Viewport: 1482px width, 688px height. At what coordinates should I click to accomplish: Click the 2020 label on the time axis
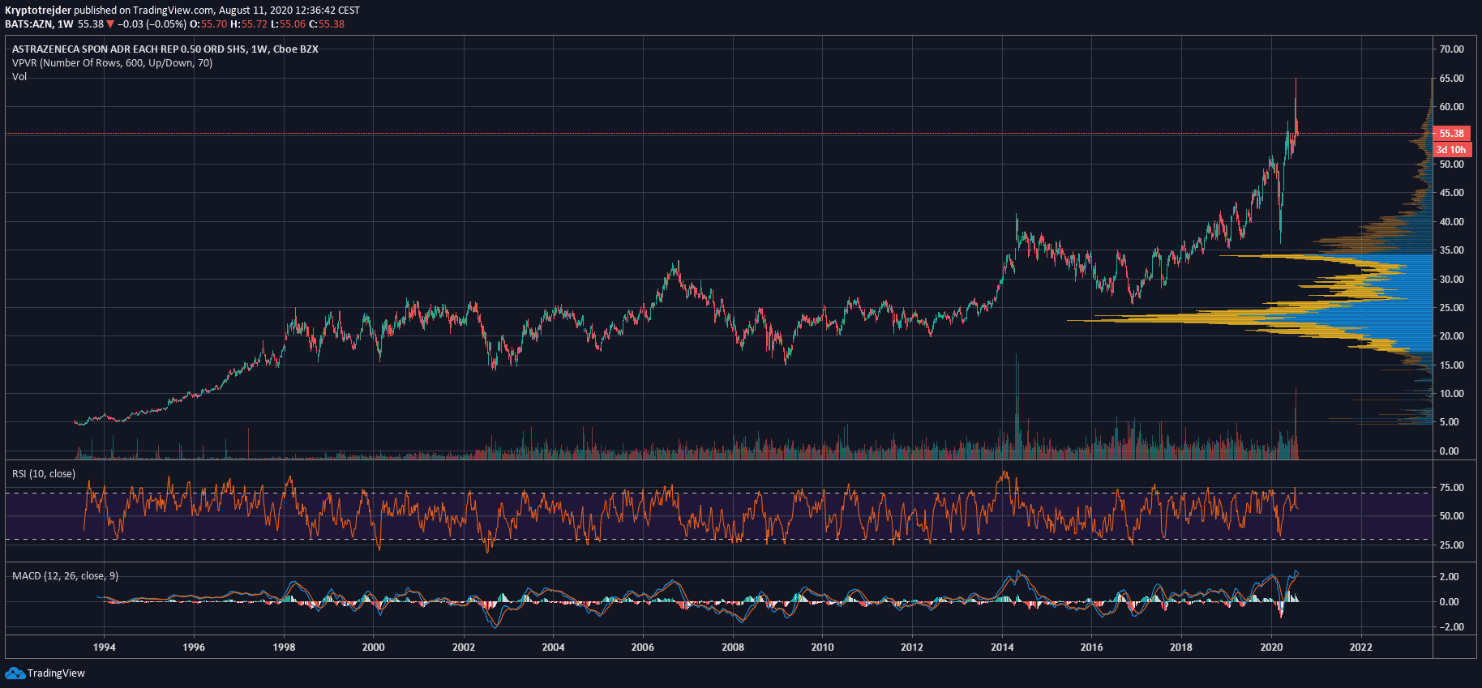point(1270,647)
